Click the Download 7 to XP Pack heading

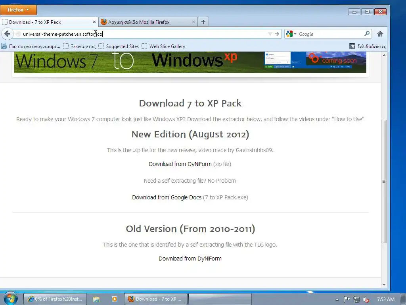pos(190,103)
